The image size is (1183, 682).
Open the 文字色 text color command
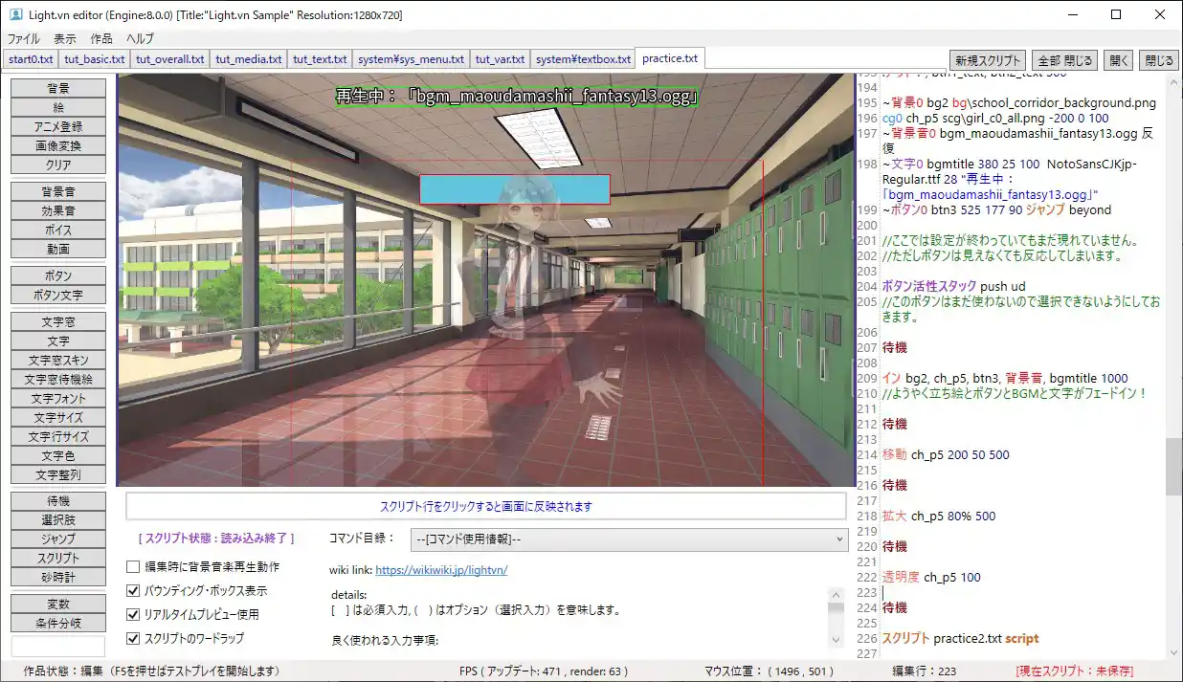click(57, 455)
